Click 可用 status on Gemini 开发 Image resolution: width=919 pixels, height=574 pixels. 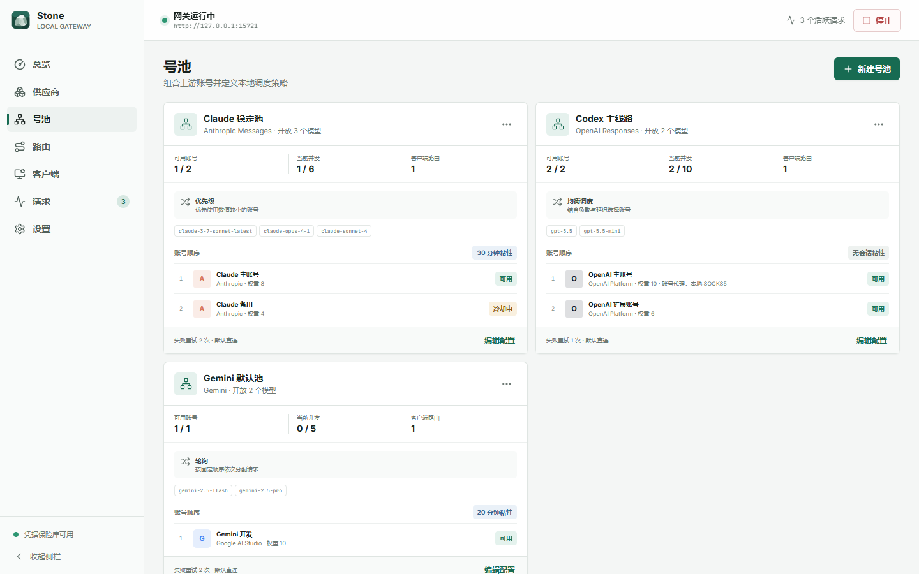[506, 538]
